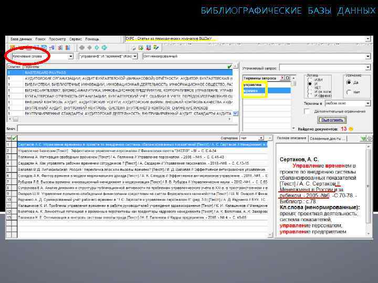This screenshot has width=378, height=283.
Task: Open the Сервис menu
Action: tap(76, 39)
